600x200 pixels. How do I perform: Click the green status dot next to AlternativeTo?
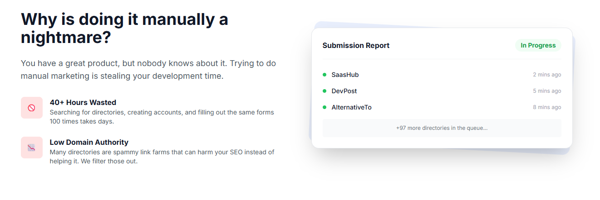tap(325, 107)
